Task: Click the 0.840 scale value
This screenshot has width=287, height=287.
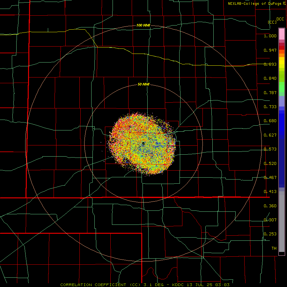Action: [x=270, y=78]
